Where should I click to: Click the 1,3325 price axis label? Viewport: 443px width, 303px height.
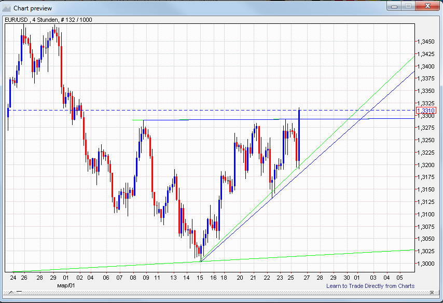(426, 103)
